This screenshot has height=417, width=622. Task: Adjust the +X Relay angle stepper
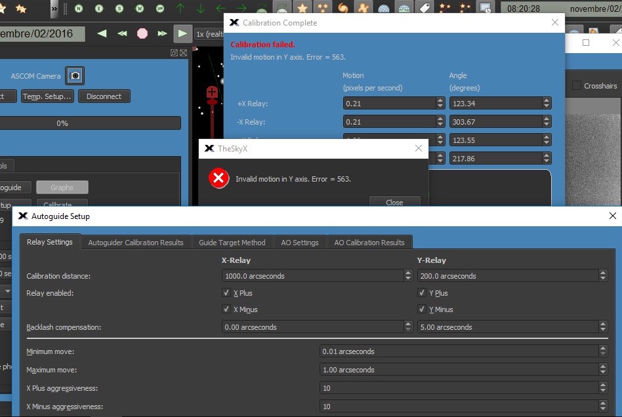click(x=547, y=103)
